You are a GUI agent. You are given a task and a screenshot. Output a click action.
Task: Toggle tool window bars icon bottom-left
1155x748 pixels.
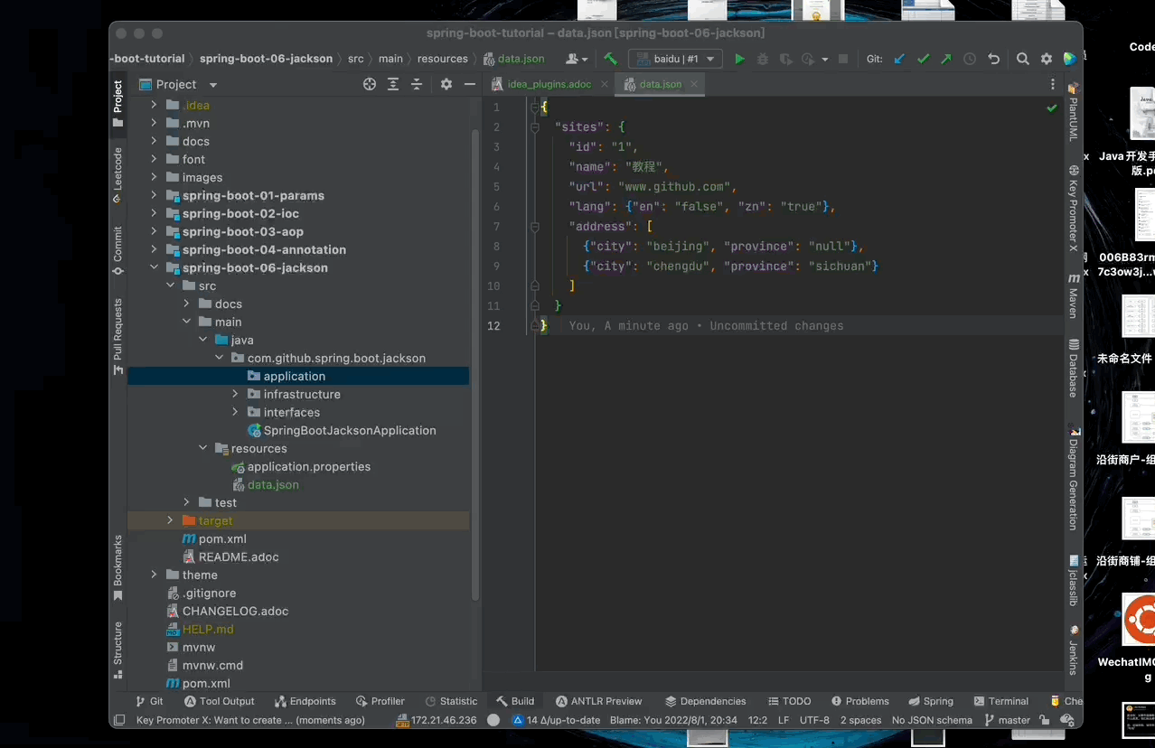coord(118,720)
